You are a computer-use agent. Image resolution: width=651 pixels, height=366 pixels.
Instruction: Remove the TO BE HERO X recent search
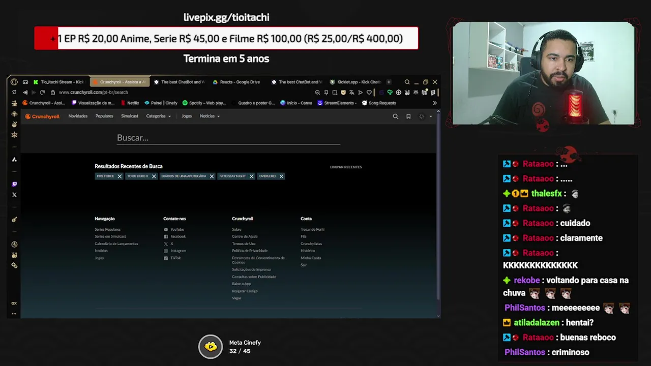[x=154, y=176]
